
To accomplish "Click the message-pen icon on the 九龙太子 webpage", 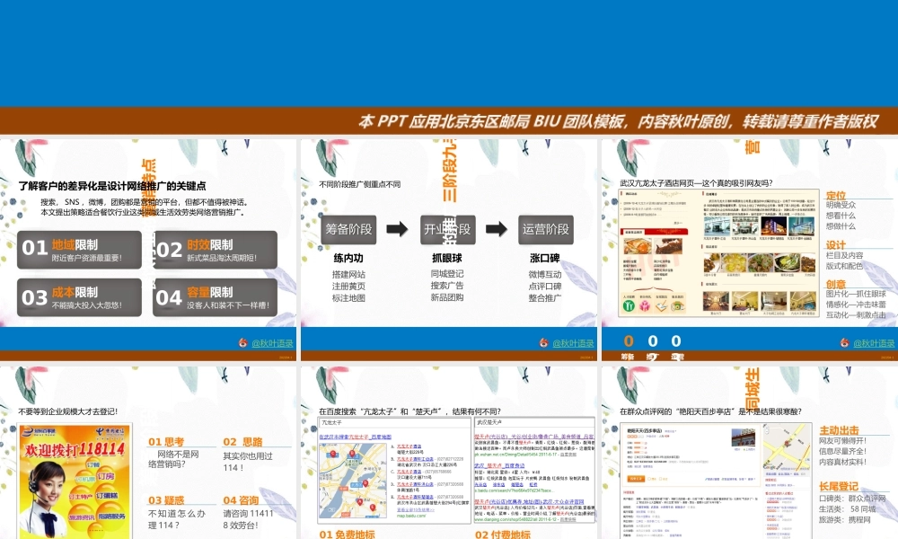I will click(661, 305).
